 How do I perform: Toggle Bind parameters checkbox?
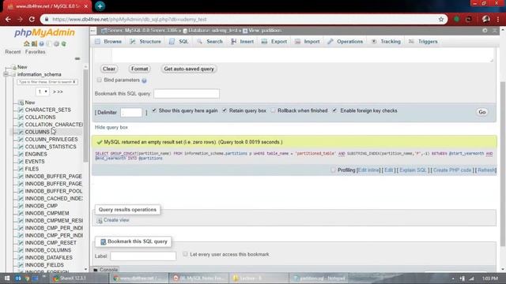point(100,80)
